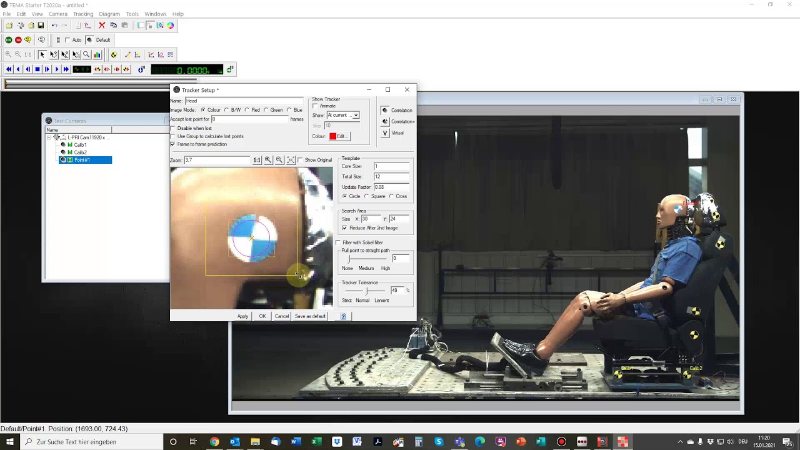
Task: Click Save as default button
Action: pos(310,316)
